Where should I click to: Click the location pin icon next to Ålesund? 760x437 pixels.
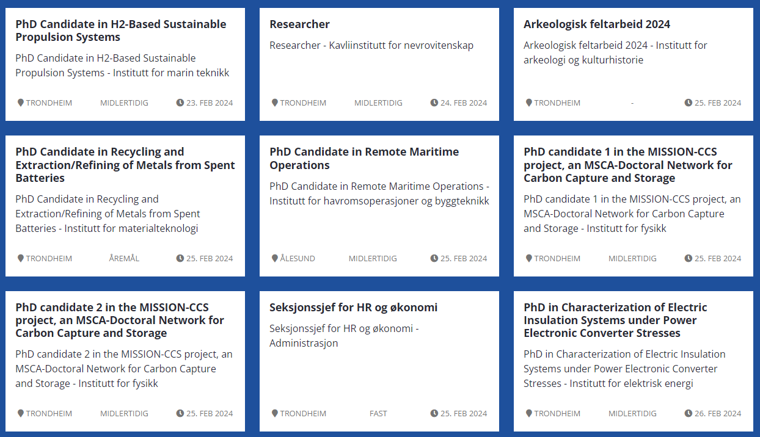[275, 258]
